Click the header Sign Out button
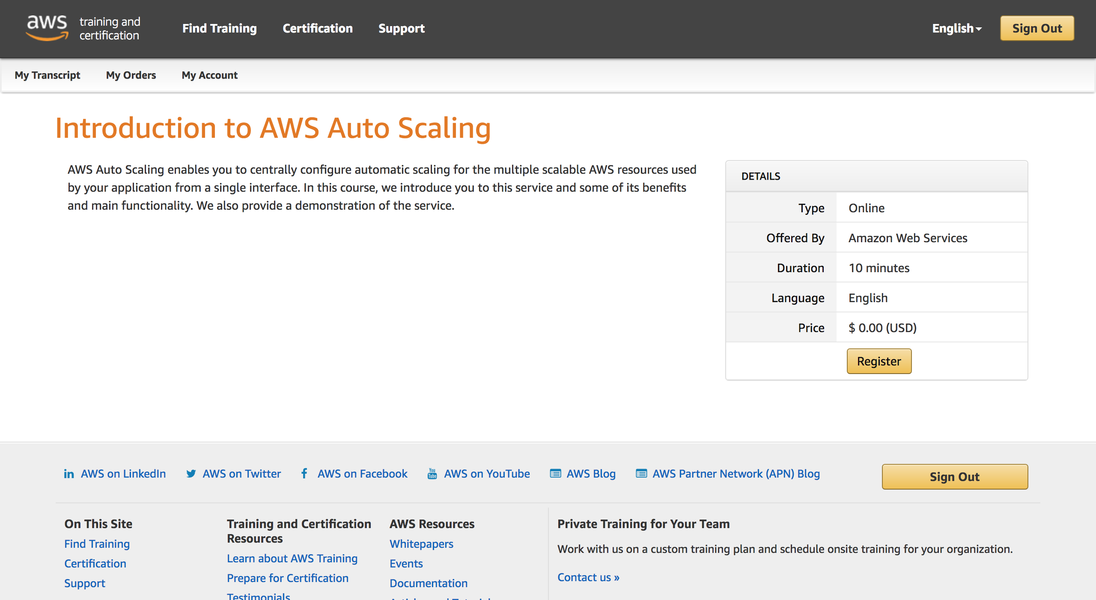 pos(1036,28)
